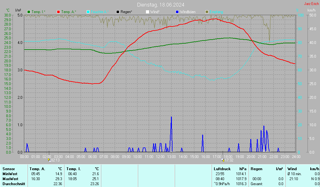The width and height of the screenshot is (320, 187).
Task: Click the Temp. A. average '22.36'
Action: [x=58, y=184]
